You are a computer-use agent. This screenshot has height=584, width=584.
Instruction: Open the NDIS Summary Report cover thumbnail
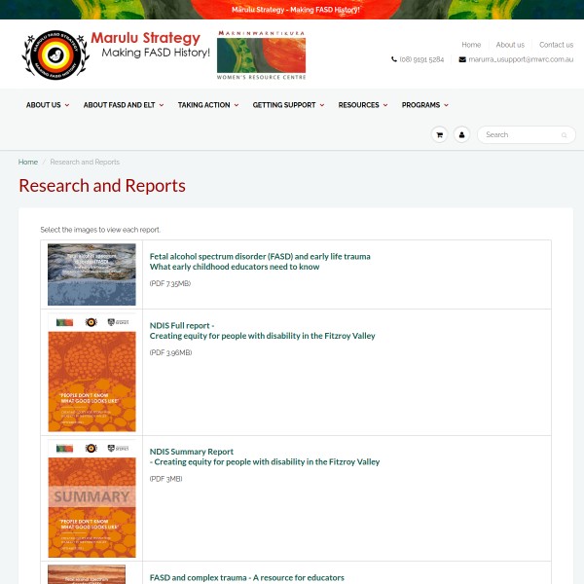pyautogui.click(x=91, y=497)
